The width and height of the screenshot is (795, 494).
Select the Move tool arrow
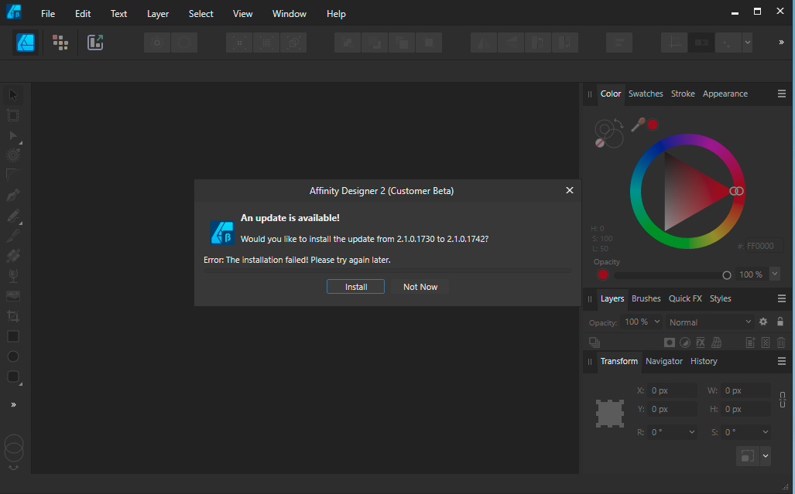point(13,94)
